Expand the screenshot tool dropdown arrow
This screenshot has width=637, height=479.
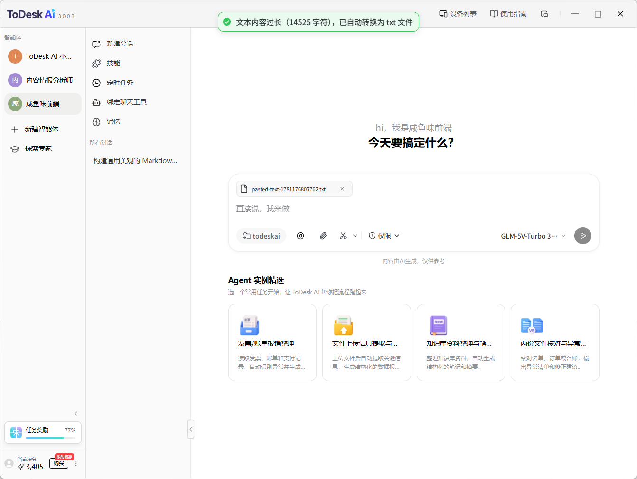[x=355, y=236]
